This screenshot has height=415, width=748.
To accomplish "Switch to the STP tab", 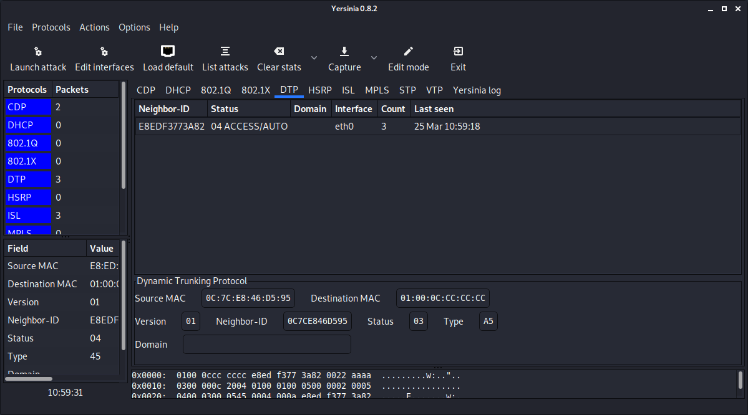I will point(407,90).
